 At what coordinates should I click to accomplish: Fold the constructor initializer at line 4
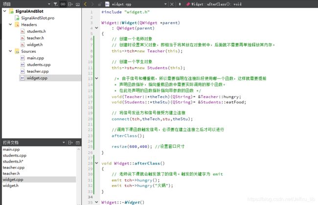(97, 28)
